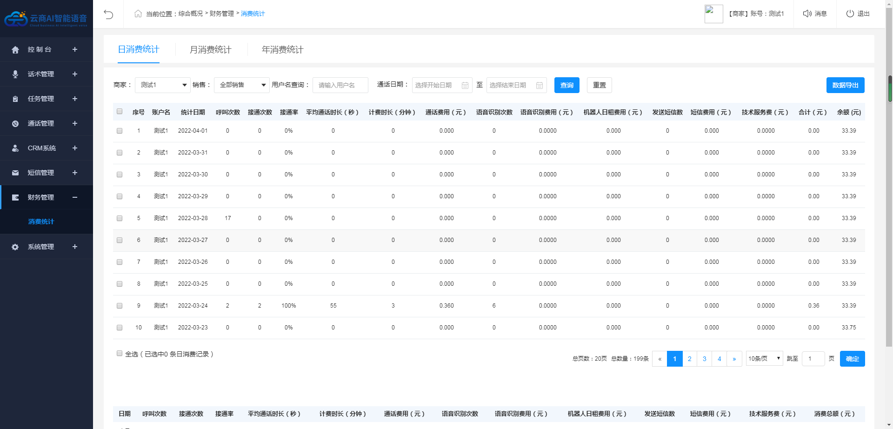Screen dimensions: 893x429
Task: Click the microphone icon for 话术管理
Action: pyautogui.click(x=15, y=74)
